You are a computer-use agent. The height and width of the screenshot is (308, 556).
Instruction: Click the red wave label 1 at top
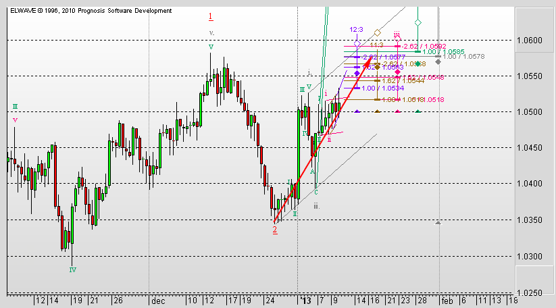[x=211, y=16]
